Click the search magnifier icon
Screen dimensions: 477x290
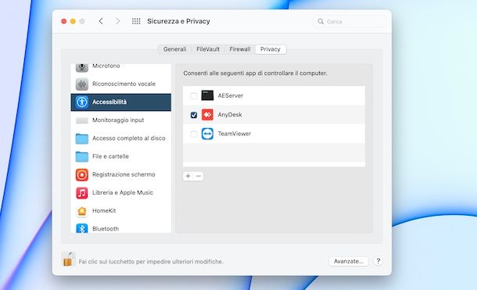coord(321,22)
